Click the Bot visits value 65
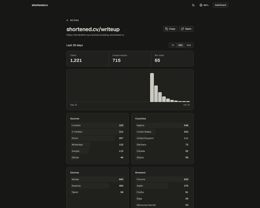The height and width of the screenshot is (208, 260). click(157, 61)
